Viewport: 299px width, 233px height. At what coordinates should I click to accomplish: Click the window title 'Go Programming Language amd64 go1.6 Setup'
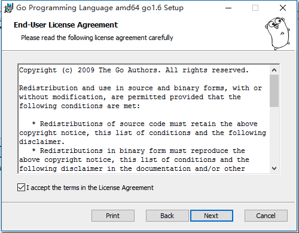point(100,8)
